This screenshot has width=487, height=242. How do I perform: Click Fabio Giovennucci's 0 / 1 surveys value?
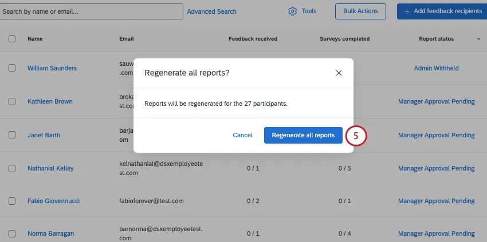[x=345, y=201]
